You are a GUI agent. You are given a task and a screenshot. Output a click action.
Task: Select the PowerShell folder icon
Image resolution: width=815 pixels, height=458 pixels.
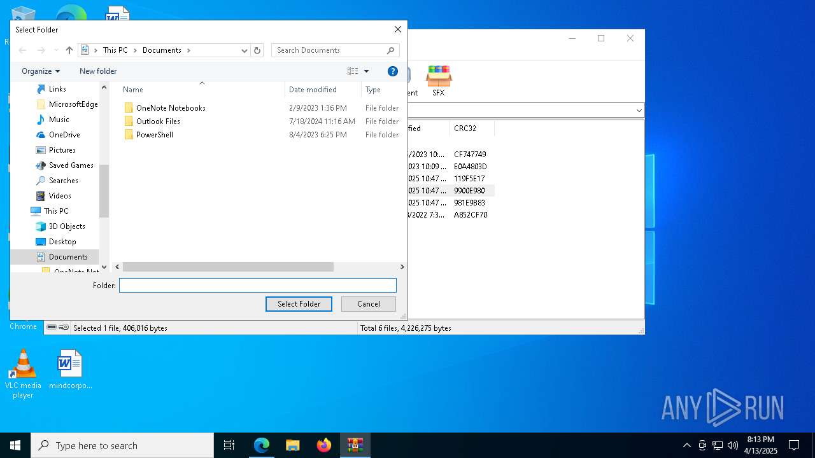coord(129,135)
